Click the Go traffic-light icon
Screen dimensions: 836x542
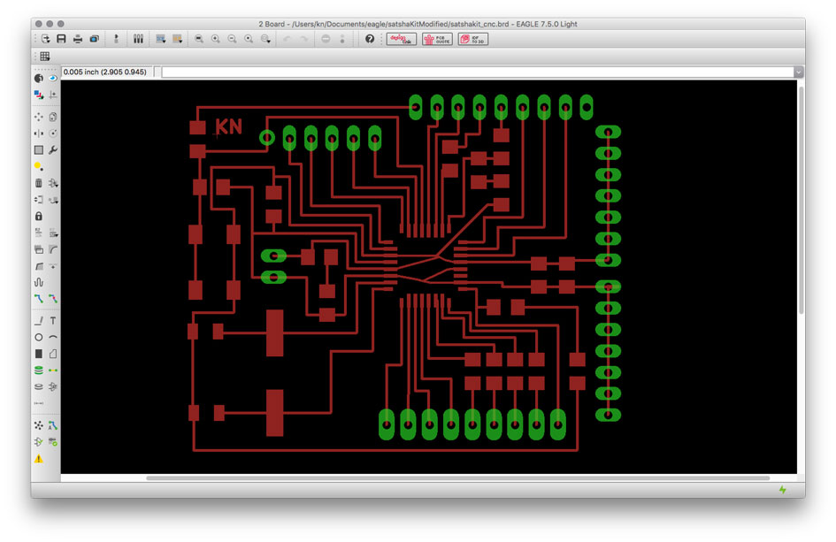click(342, 39)
